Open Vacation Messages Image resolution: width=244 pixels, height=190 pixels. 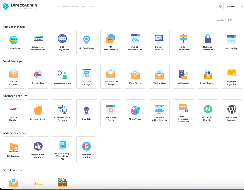point(86,77)
